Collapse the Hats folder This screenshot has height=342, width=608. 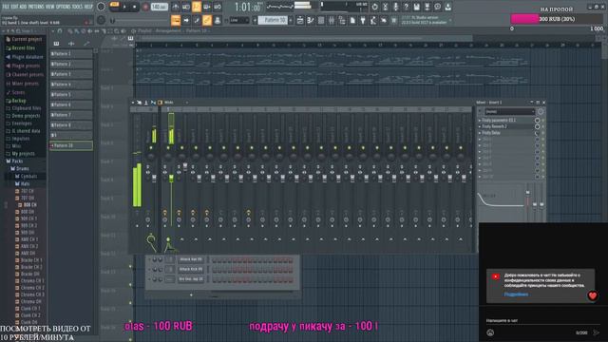coord(22,183)
